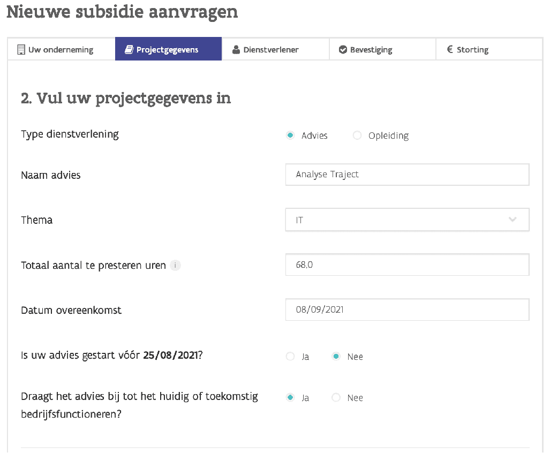Select Ja for bijdrage aan bedrijfsfunctioneren
Viewport: 550px width, 453px height.
(290, 397)
